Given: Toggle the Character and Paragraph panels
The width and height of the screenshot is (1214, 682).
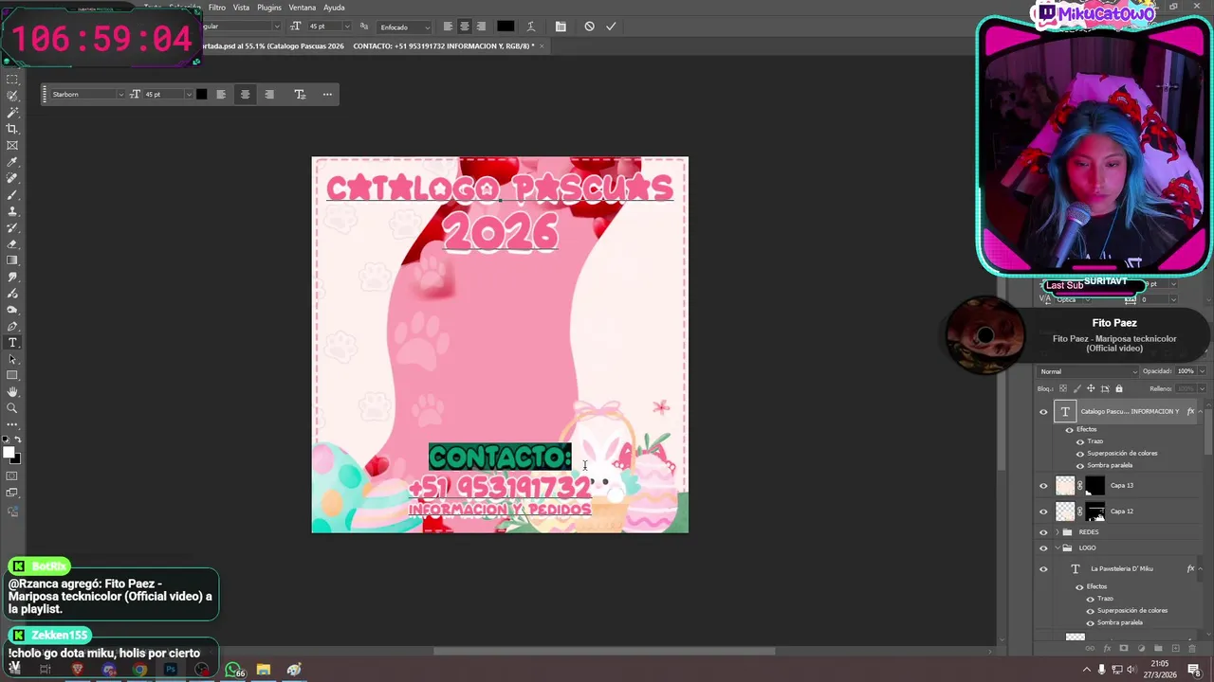Looking at the screenshot, I should pos(561,27).
